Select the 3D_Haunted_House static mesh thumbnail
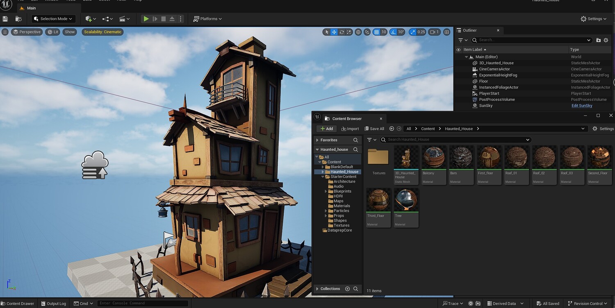Viewport: 615px width, 308px height. tap(406, 165)
